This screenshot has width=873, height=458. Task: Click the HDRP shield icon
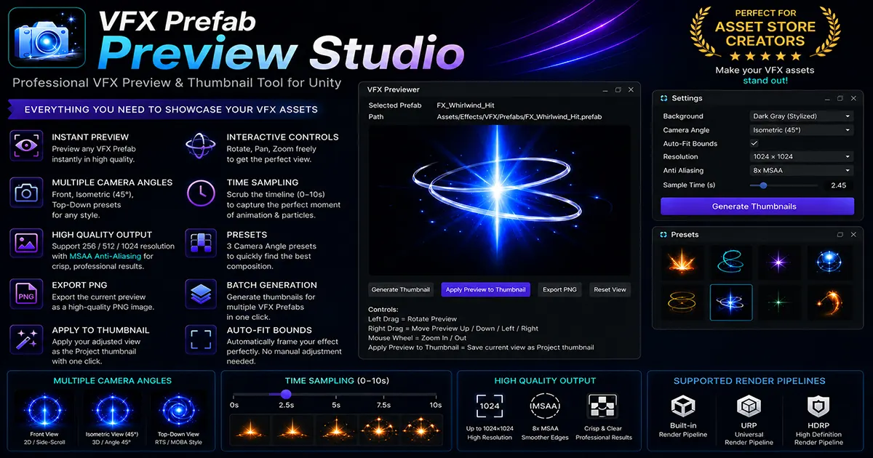click(x=818, y=406)
